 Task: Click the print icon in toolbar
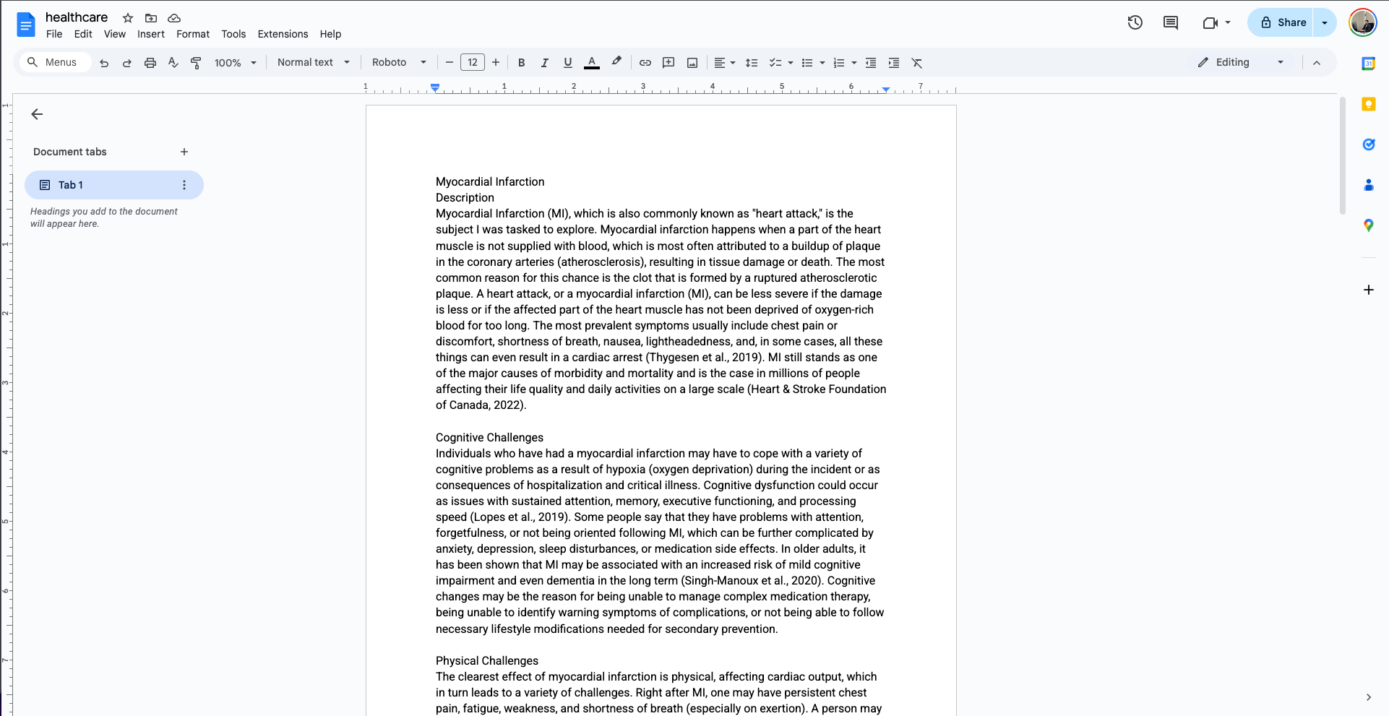click(150, 63)
